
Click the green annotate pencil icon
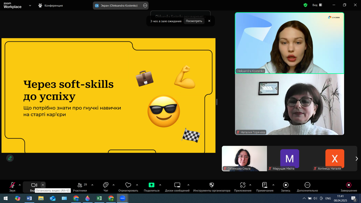(x=10, y=158)
